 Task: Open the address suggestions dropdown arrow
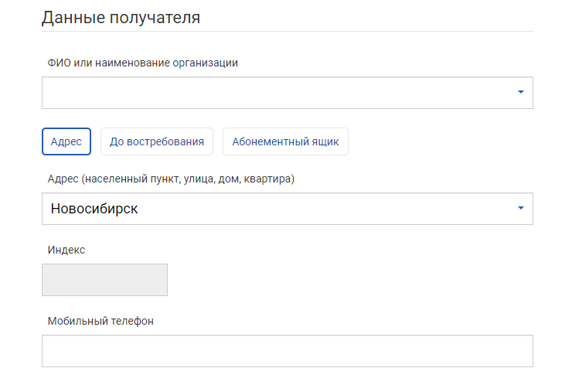pyautogui.click(x=520, y=209)
